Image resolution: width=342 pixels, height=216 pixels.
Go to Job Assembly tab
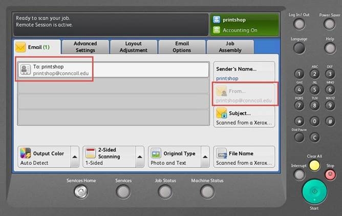(x=230, y=47)
